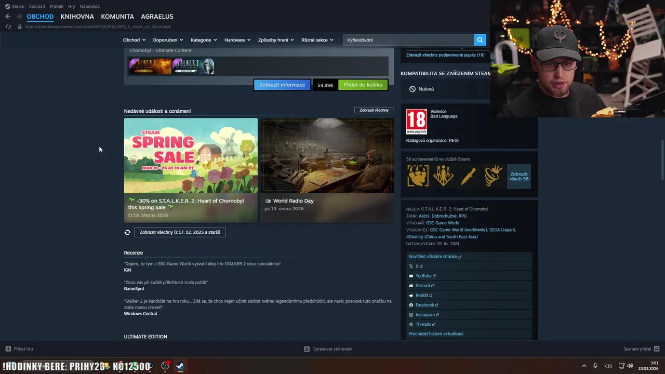Click the Facebook icon in links list
This screenshot has height=374, width=665.
(x=411, y=305)
